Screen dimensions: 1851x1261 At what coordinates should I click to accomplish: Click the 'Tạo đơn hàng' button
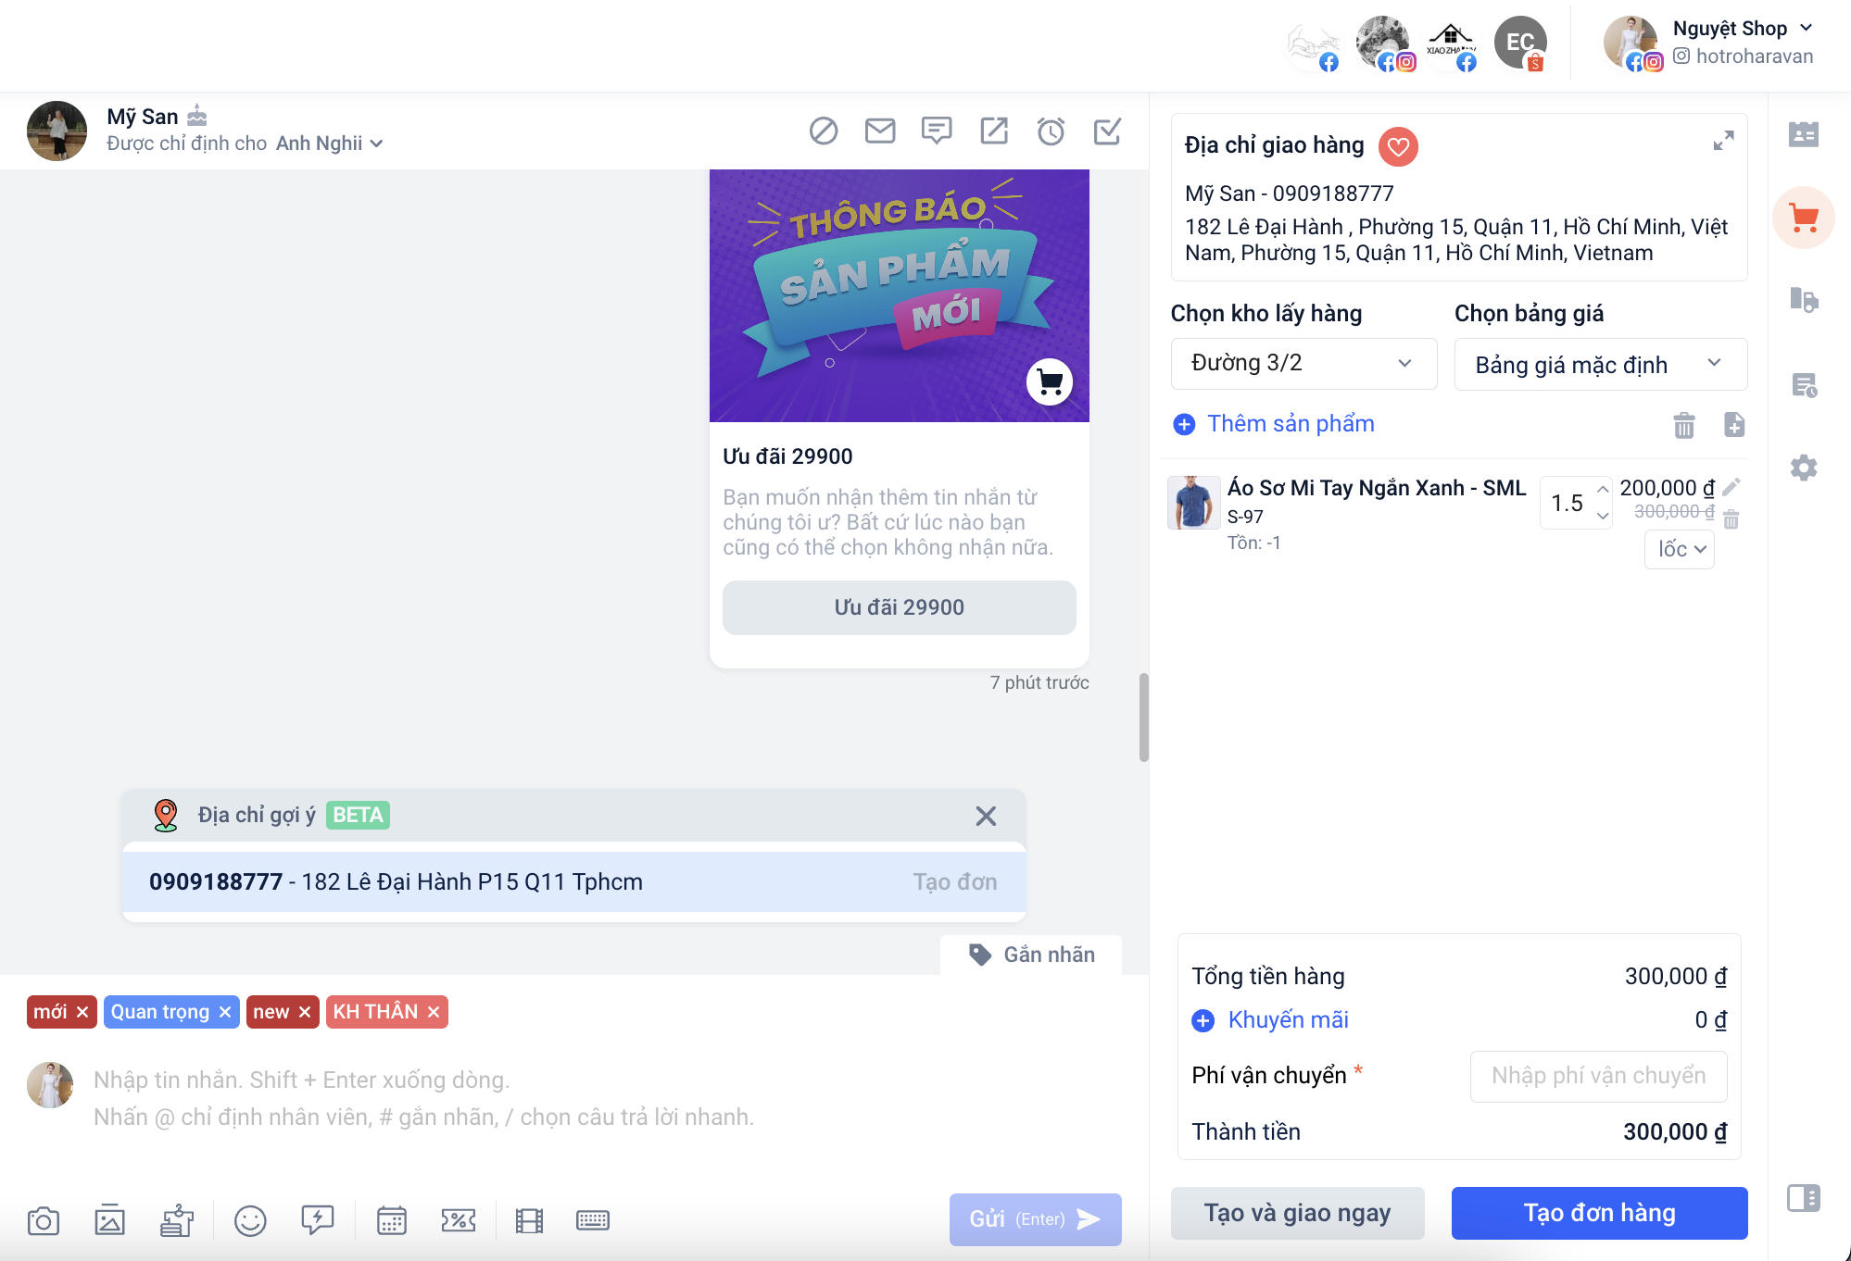[x=1599, y=1213]
